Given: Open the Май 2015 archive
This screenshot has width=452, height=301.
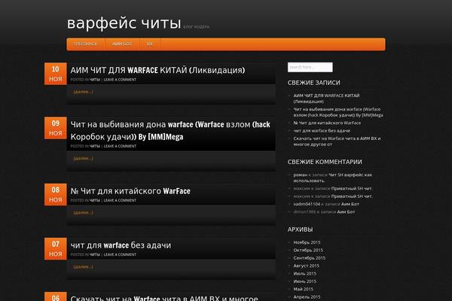Looking at the screenshot, I should 304,289.
